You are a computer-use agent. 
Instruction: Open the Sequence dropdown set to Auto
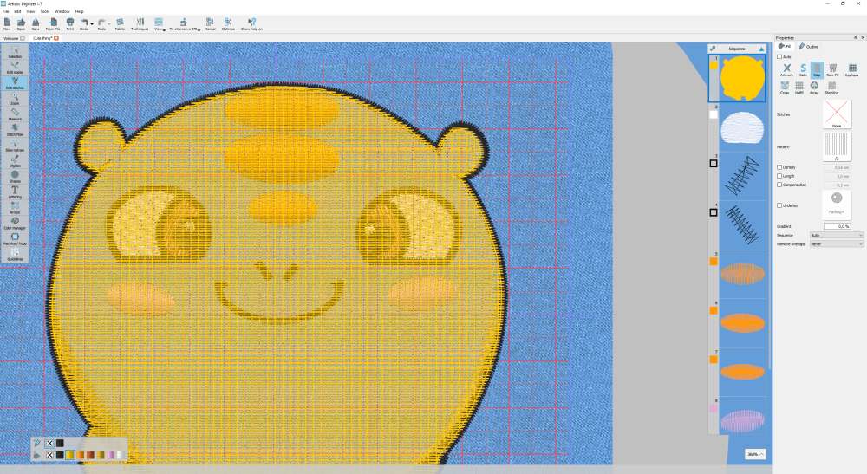(x=837, y=235)
